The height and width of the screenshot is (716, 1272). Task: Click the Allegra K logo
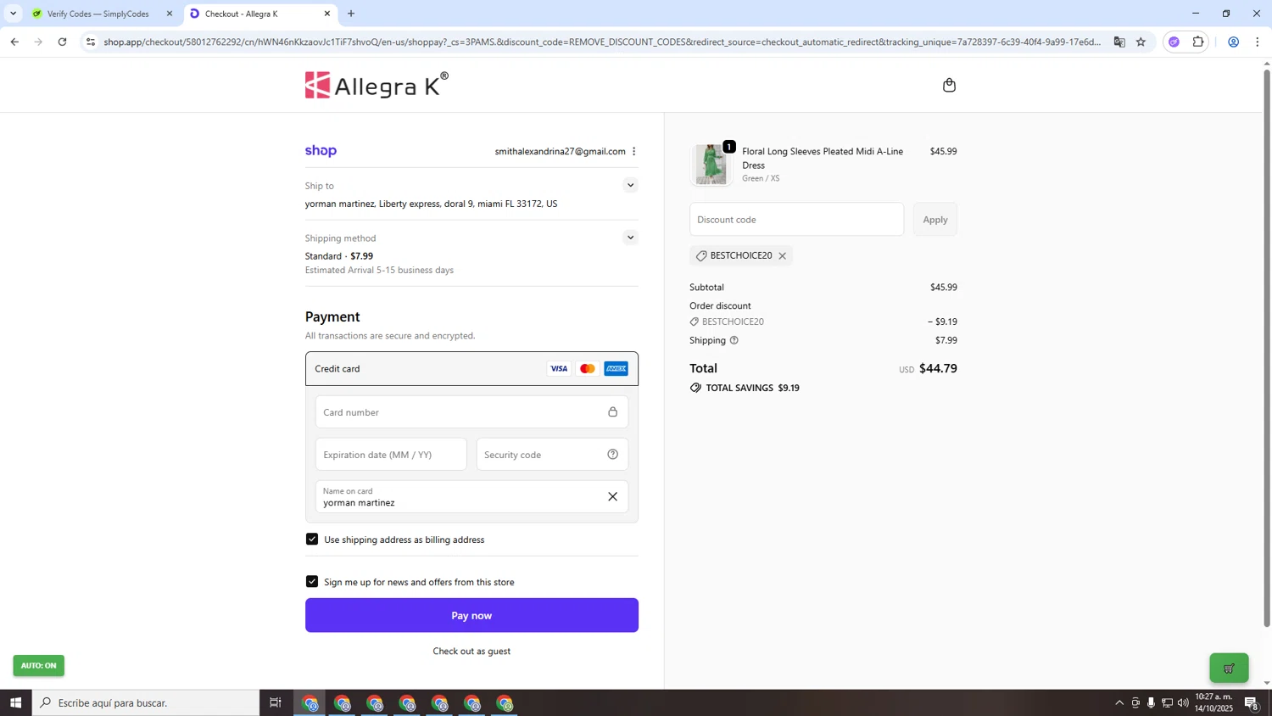point(377,85)
